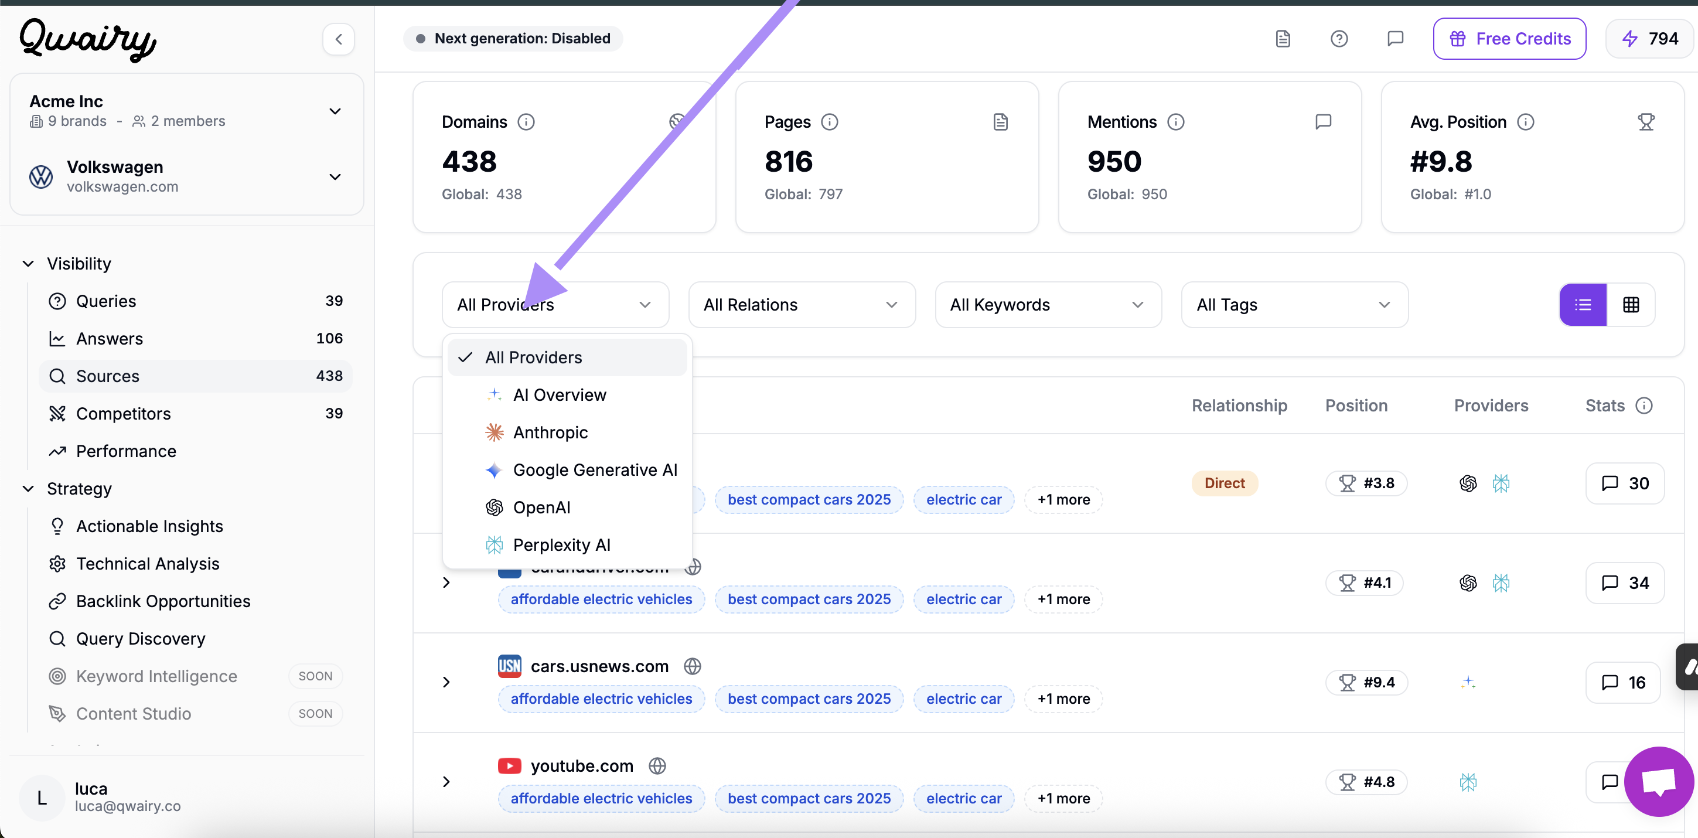Image resolution: width=1698 pixels, height=838 pixels.
Task: Click the Stats column info icon
Action: 1644,406
